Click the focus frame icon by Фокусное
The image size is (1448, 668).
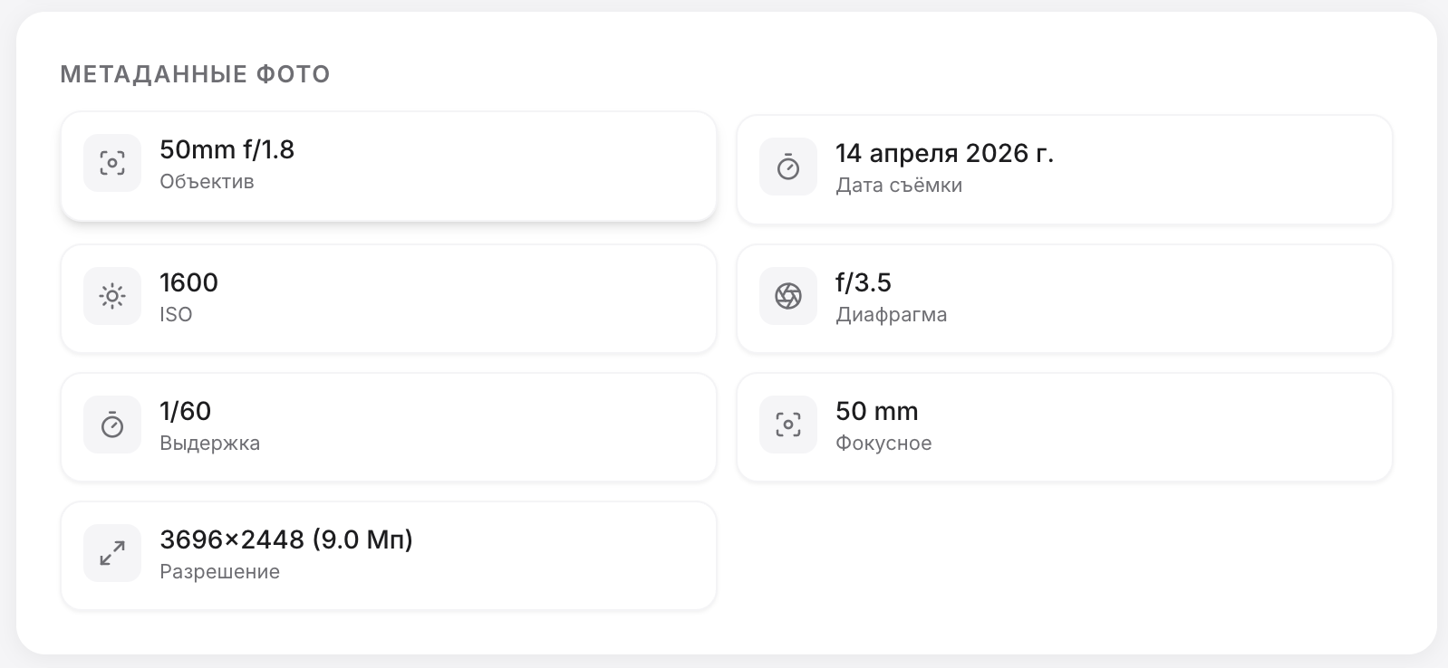point(788,425)
